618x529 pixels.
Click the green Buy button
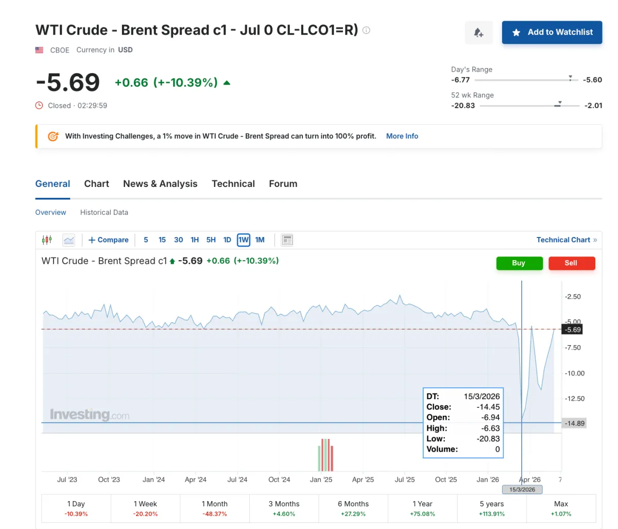click(x=519, y=263)
